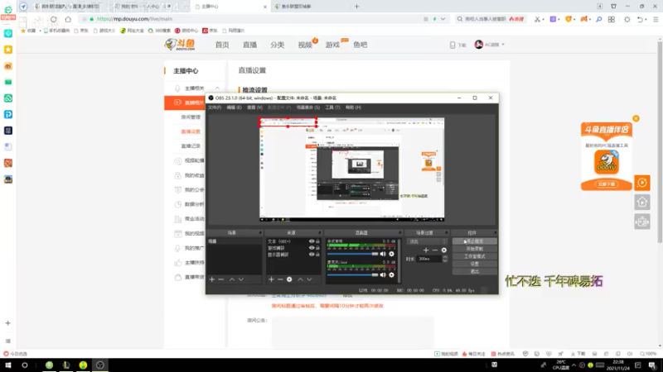Screen dimensions: 663x372
Task: Open source properties gear icon
Action: coord(289,279)
